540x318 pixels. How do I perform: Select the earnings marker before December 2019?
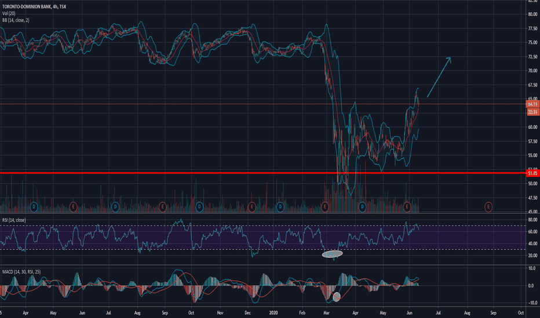[251, 207]
